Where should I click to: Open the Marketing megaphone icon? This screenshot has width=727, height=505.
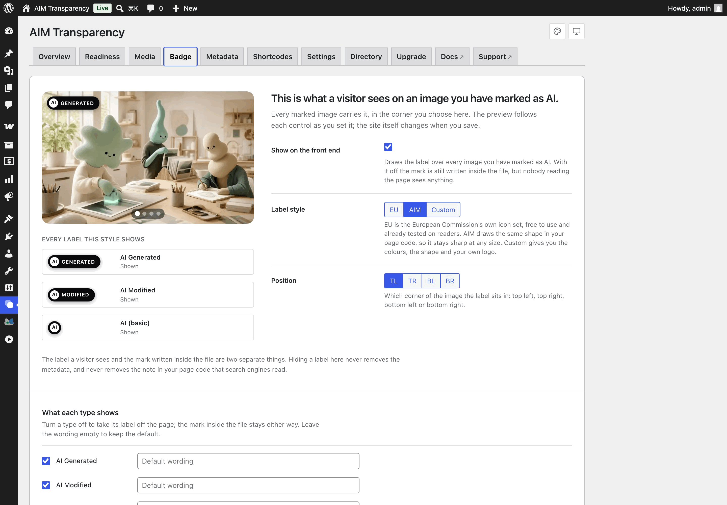(9, 196)
